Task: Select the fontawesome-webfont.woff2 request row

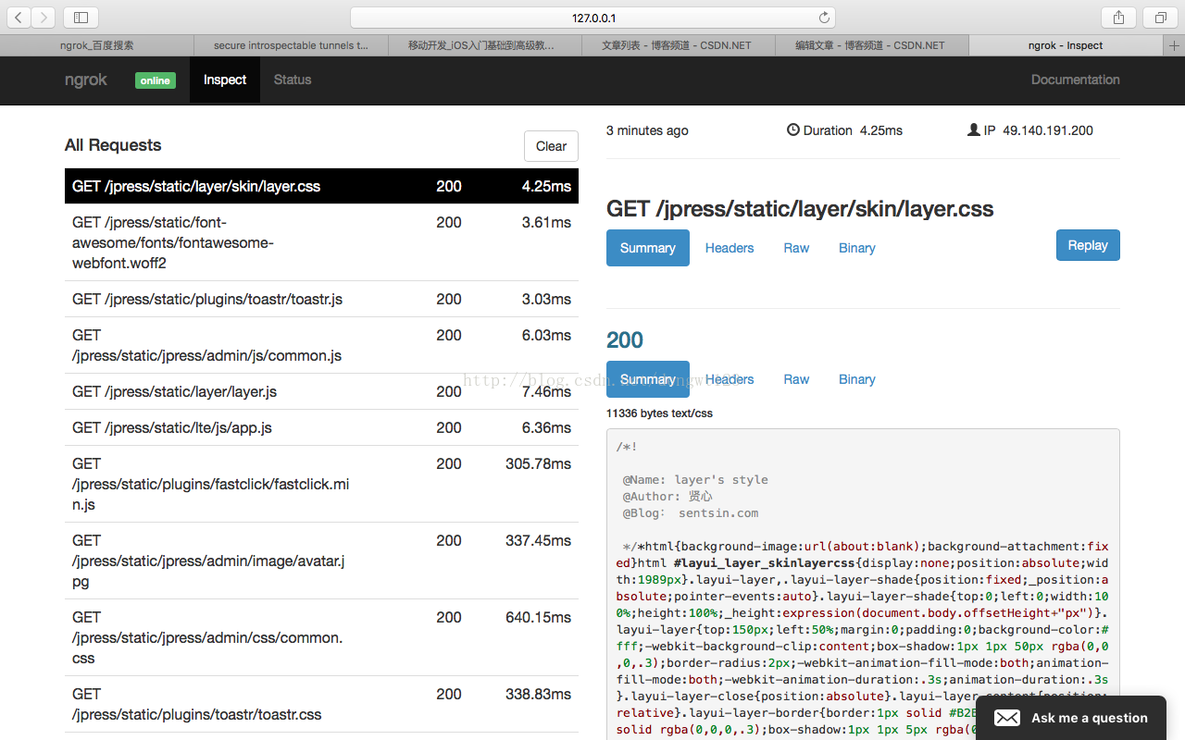Action: pyautogui.click(x=321, y=242)
